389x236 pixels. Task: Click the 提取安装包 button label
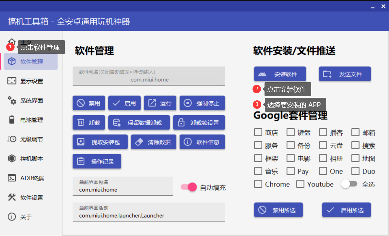coord(106,142)
